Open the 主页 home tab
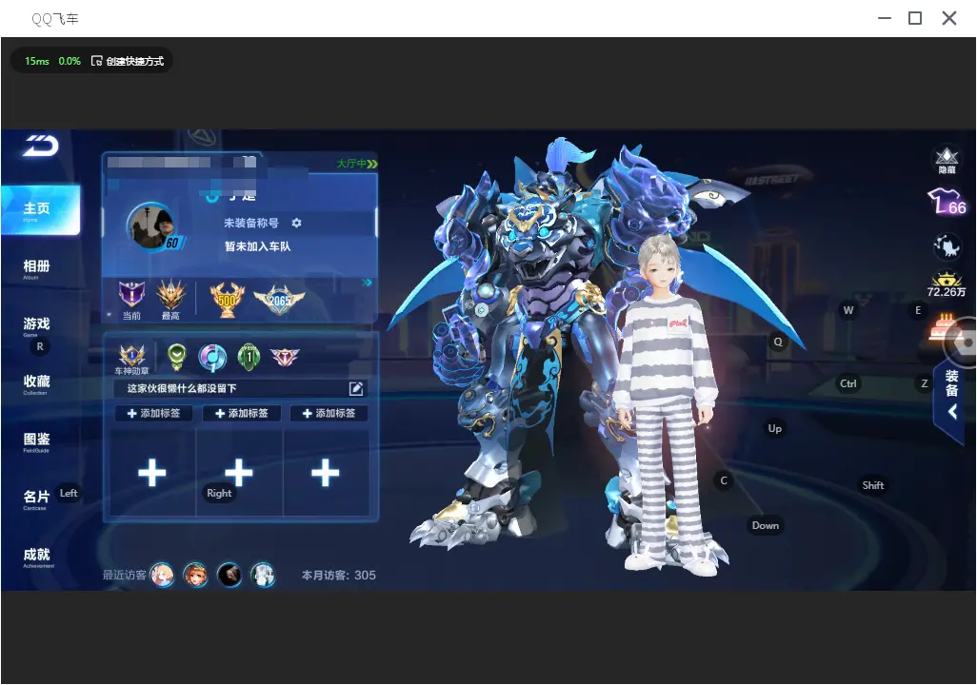This screenshot has height=685, width=977. click(41, 210)
